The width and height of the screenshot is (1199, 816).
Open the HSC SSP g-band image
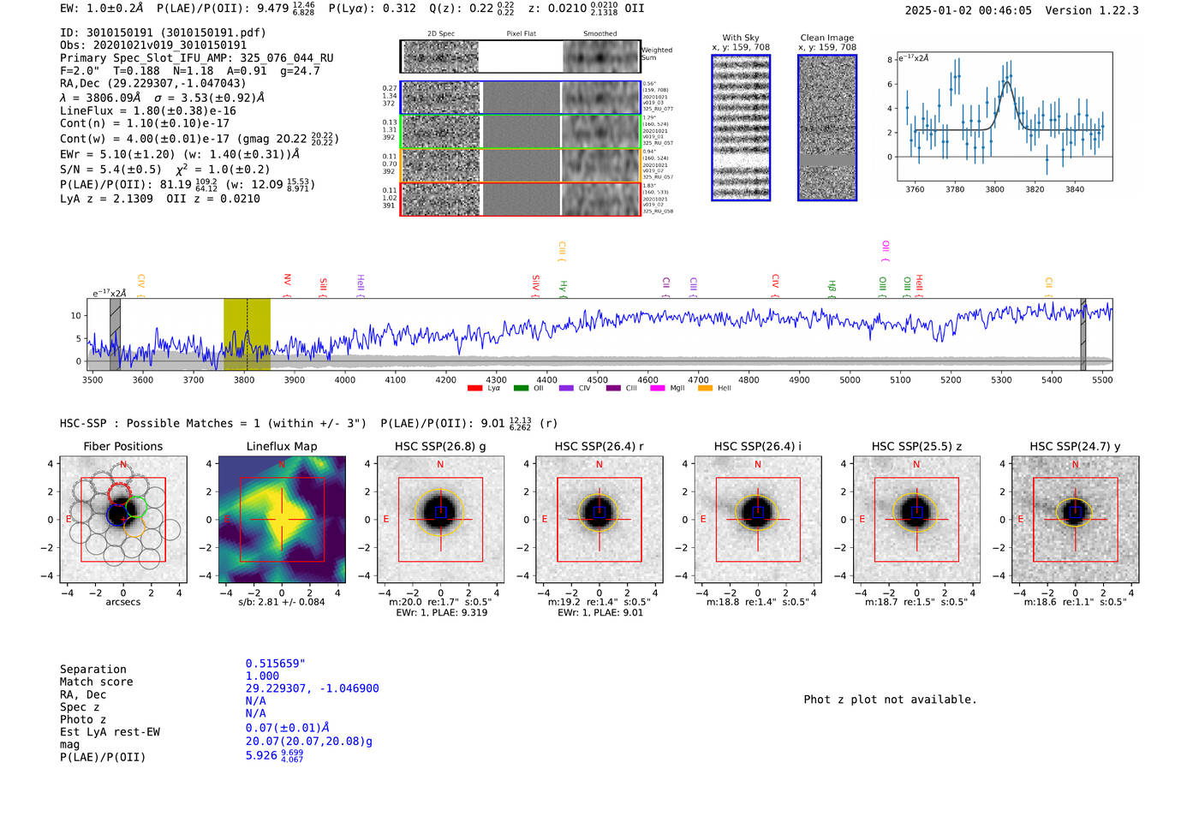pyautogui.click(x=440, y=520)
